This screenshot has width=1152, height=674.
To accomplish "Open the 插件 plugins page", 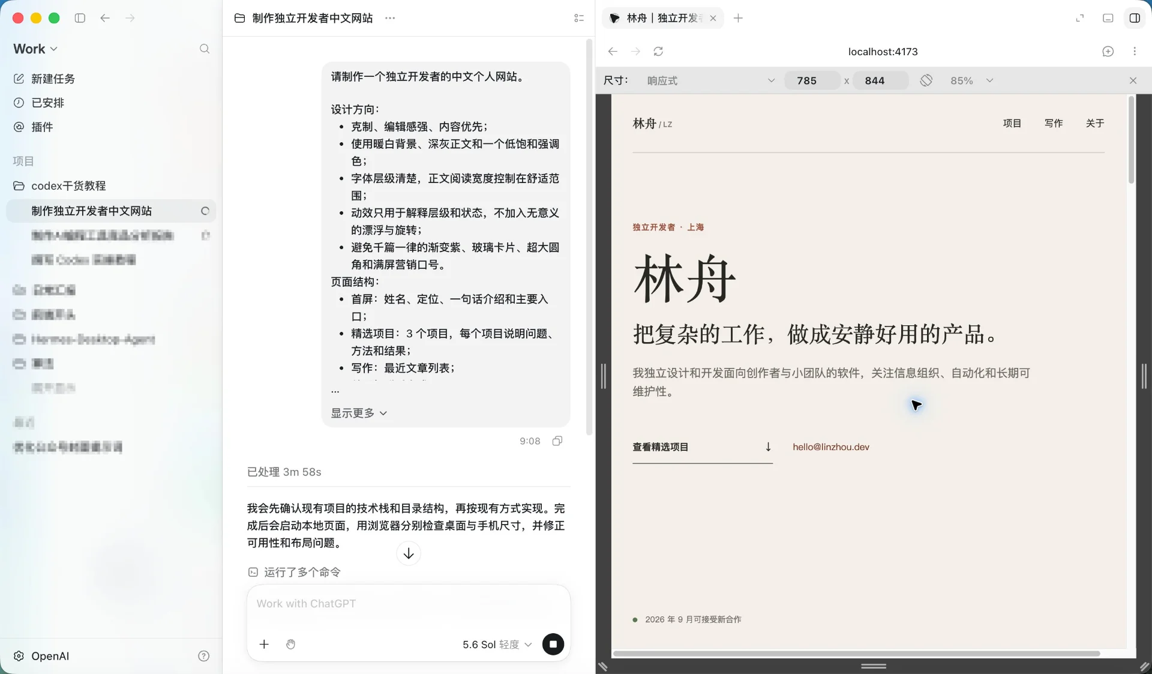I will (x=34, y=127).
